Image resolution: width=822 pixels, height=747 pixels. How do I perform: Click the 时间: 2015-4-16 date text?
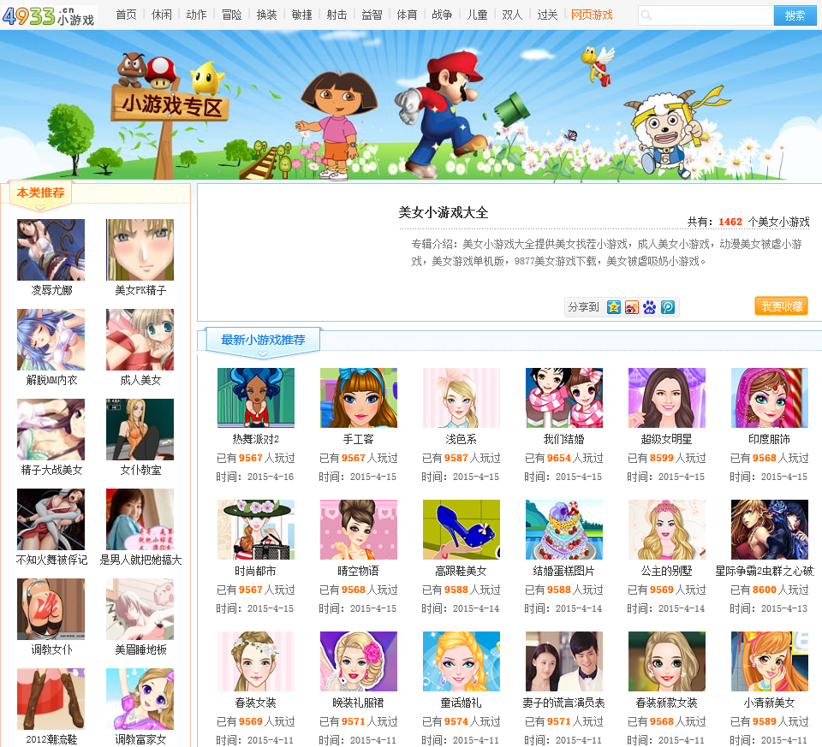tap(255, 477)
